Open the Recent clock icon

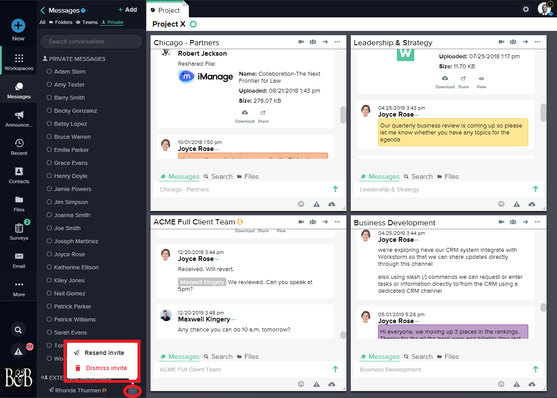(19, 143)
